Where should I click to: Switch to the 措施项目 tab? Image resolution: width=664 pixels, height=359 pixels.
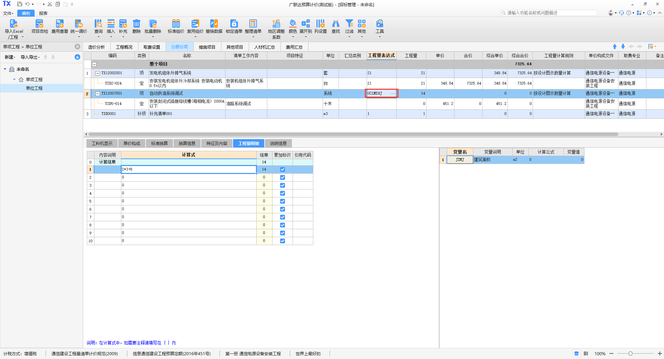pyautogui.click(x=207, y=47)
